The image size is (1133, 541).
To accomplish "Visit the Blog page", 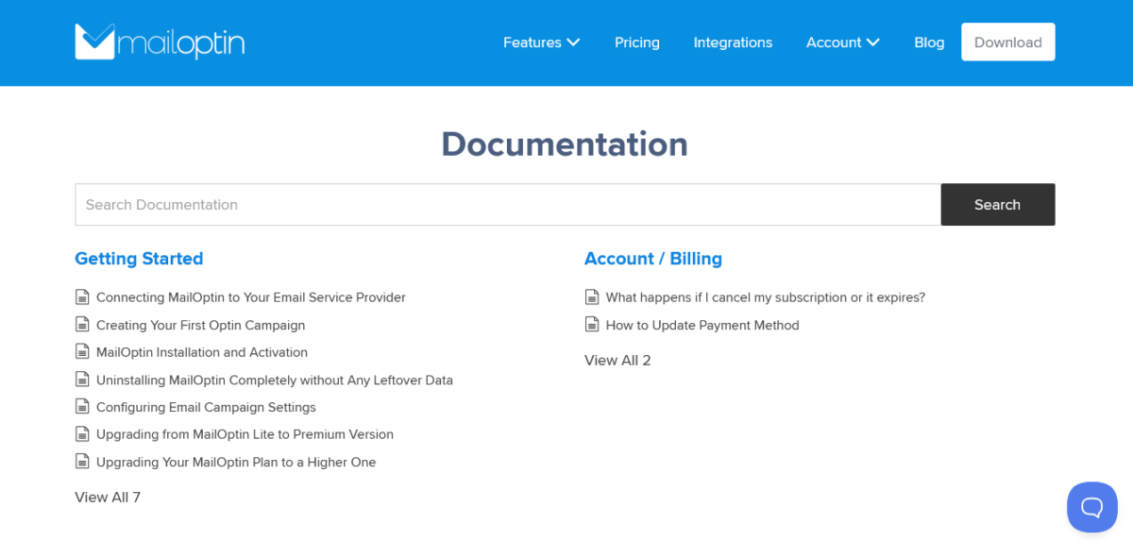I will [929, 42].
